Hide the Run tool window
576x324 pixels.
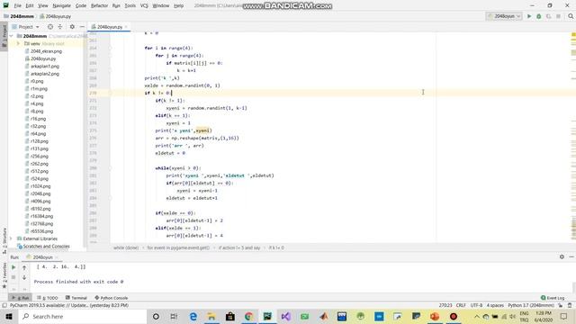click(x=571, y=256)
